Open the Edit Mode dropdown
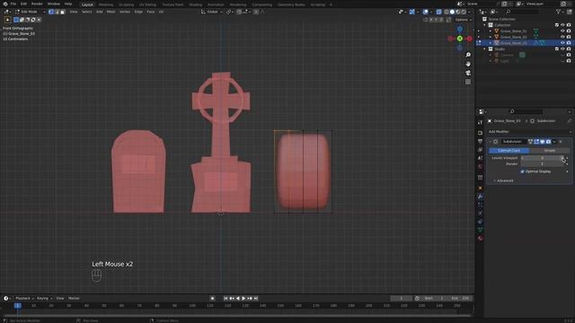 [x=30, y=12]
